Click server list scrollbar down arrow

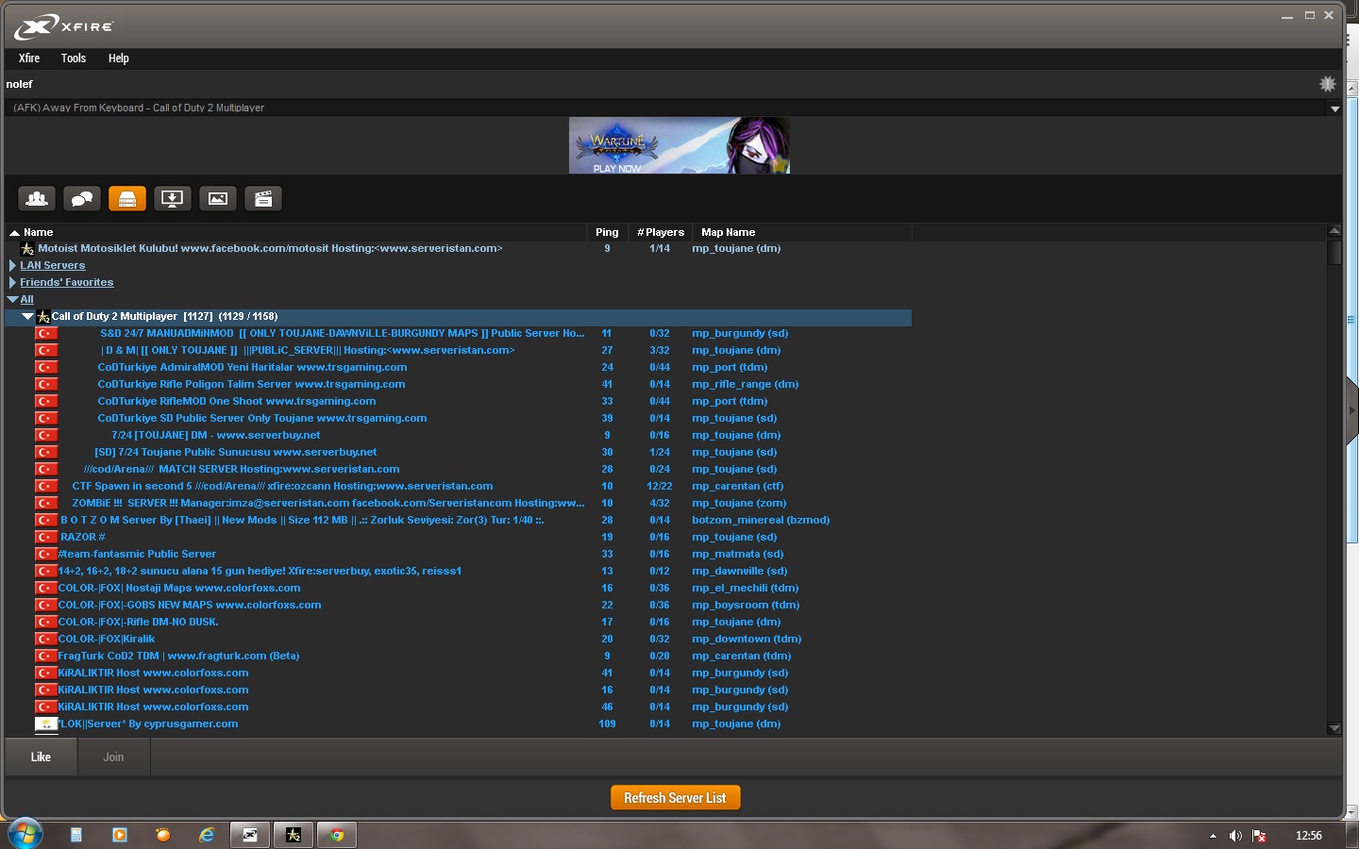pyautogui.click(x=1334, y=728)
